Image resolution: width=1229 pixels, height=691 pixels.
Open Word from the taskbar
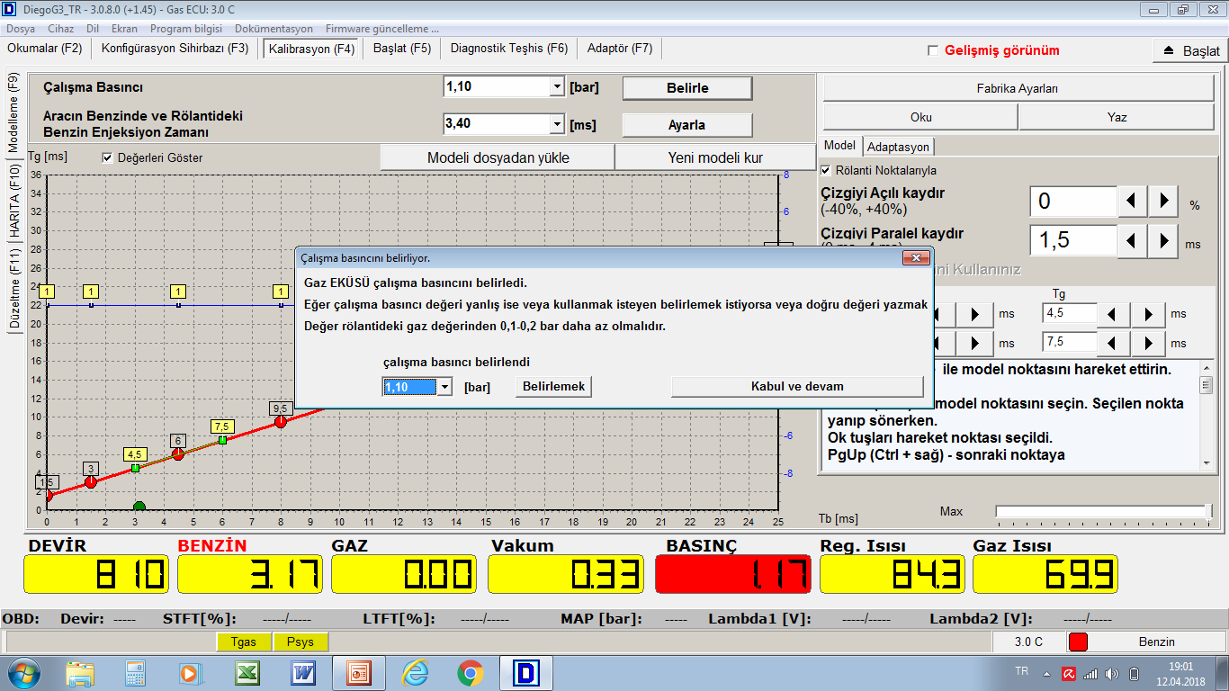(303, 673)
